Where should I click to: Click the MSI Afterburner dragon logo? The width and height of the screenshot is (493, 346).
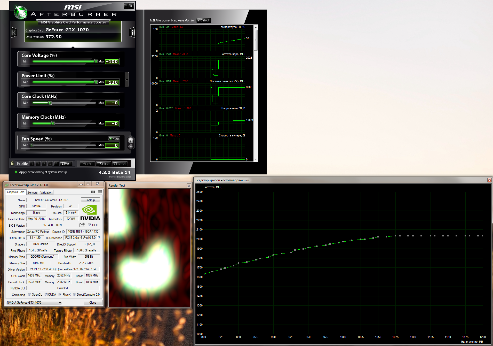point(20,12)
